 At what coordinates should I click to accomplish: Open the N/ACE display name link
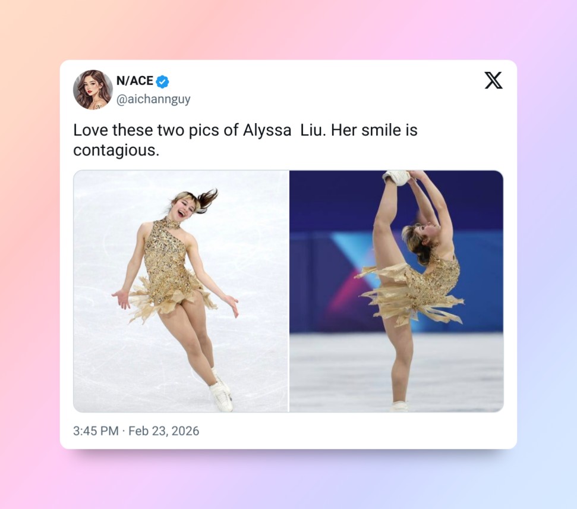coord(134,81)
